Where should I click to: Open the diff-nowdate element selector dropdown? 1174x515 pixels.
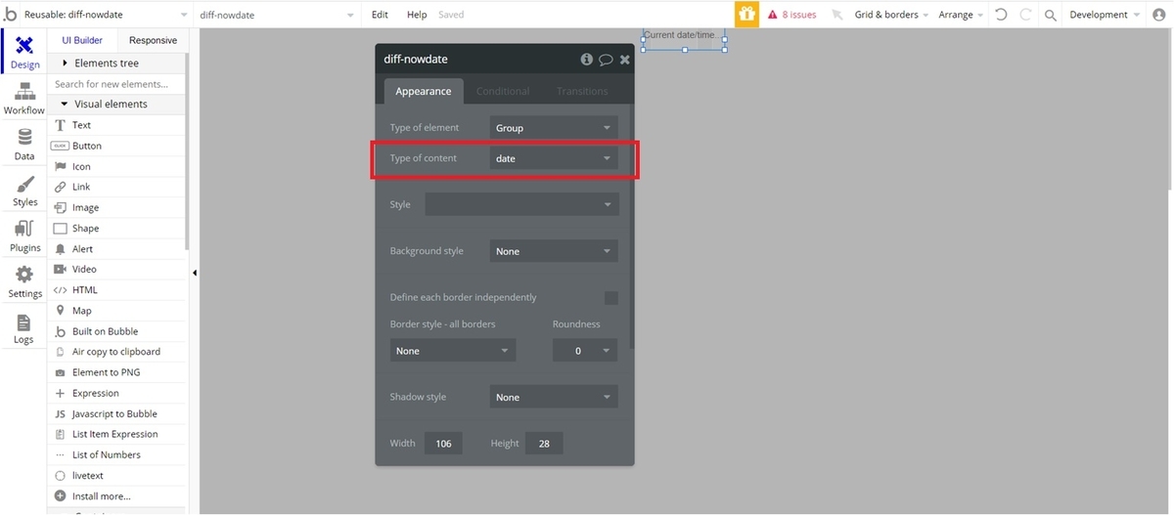point(277,15)
